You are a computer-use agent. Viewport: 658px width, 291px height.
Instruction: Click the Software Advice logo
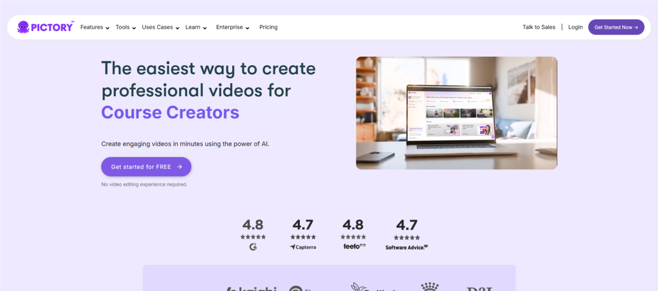point(406,247)
